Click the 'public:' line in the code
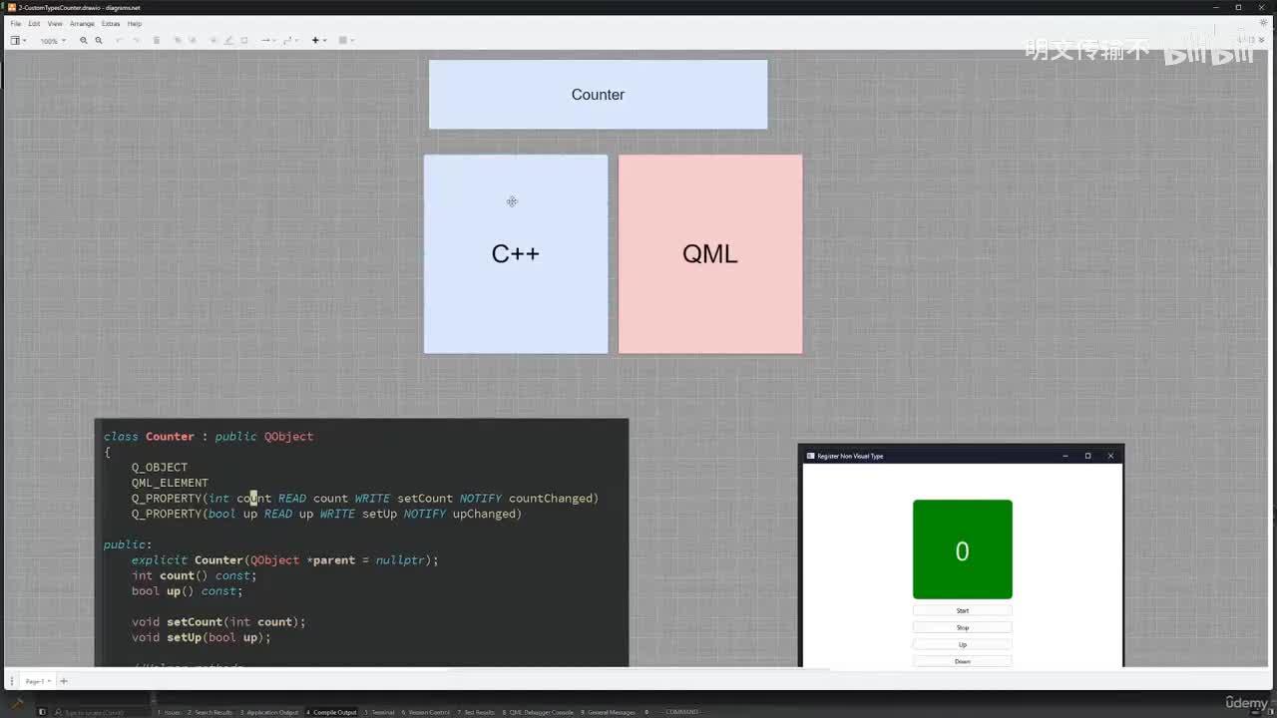The height and width of the screenshot is (718, 1277). [128, 544]
